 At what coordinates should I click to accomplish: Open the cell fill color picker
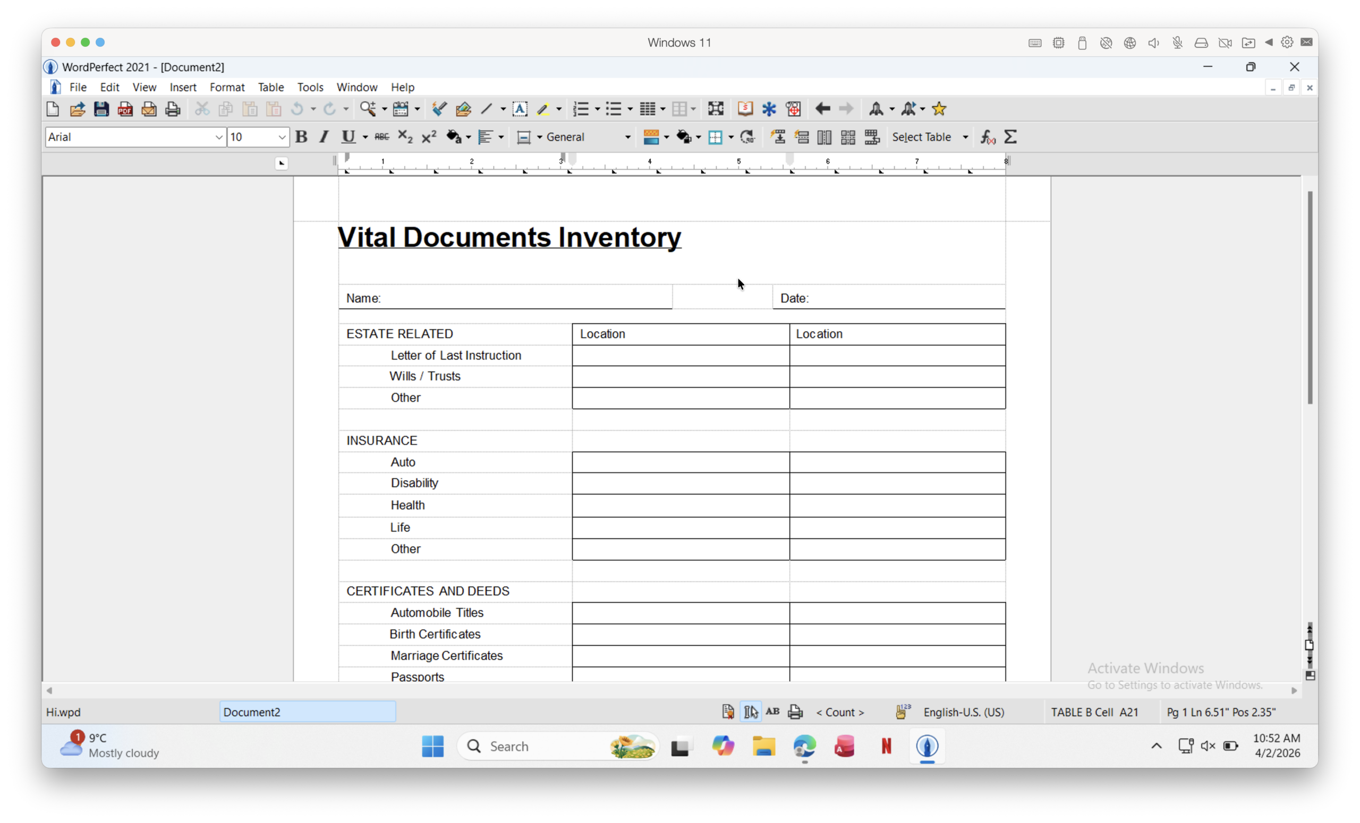tap(684, 137)
